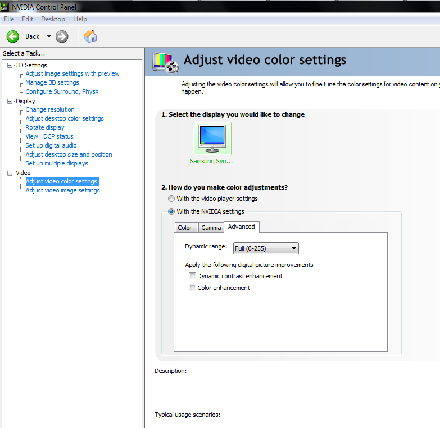This screenshot has height=428, width=440.
Task: Select the Samsung monitor display thumbnail
Action: (x=212, y=139)
